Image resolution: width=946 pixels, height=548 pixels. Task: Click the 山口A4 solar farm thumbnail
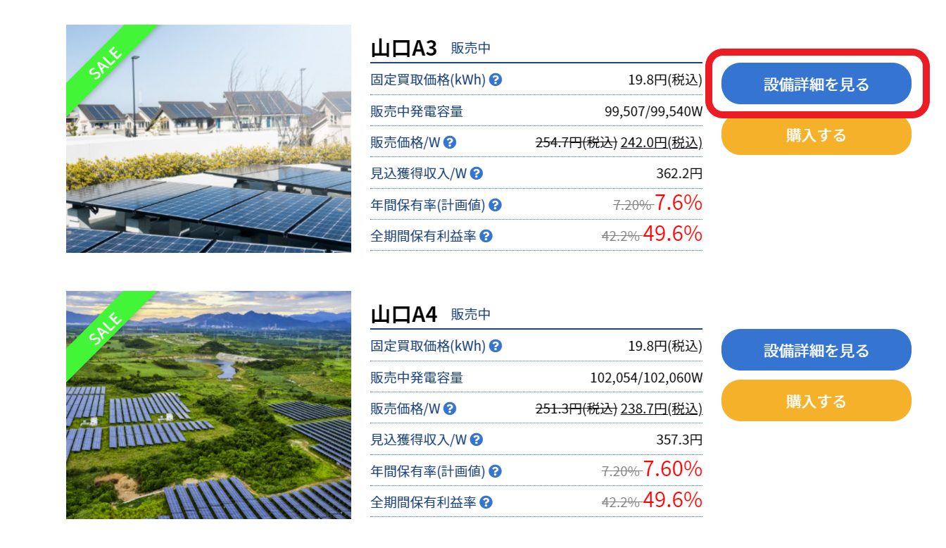[208, 405]
